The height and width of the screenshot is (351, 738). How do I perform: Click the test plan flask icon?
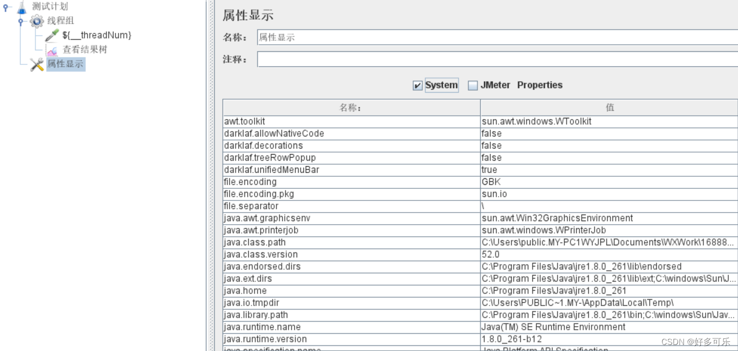pos(21,7)
